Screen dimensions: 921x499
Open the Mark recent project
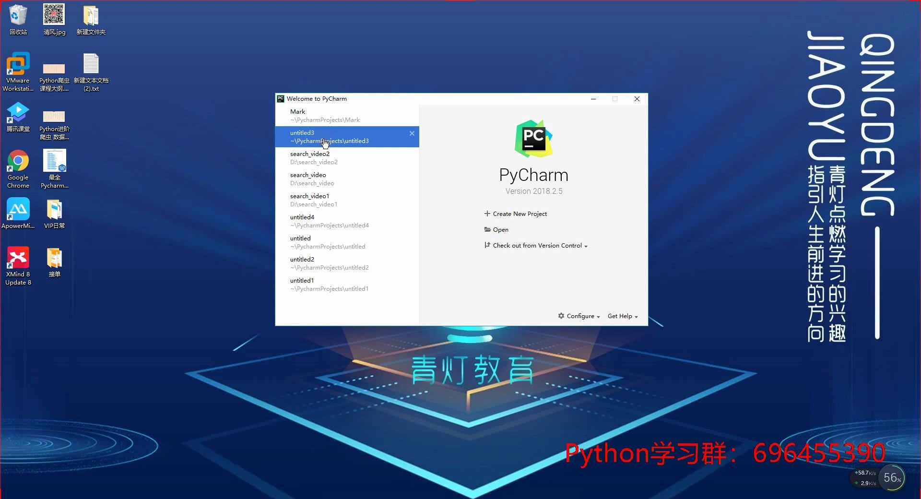pos(336,115)
